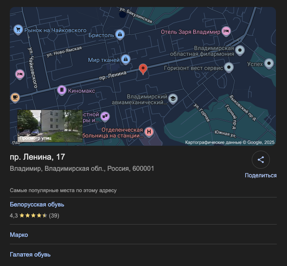Screen dimensions: 287x266
Task: Open the Галатея обувь link
Action: click(x=30, y=255)
